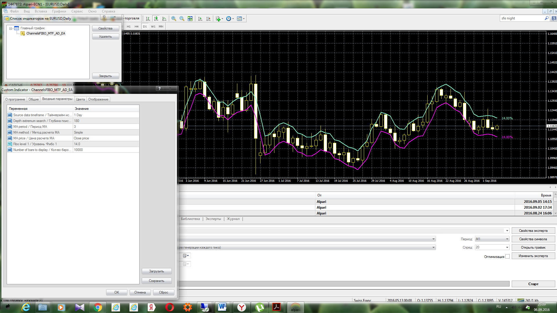The image size is (557, 313).
Task: Switch to the Эксперты terminal tab
Action: point(213,219)
